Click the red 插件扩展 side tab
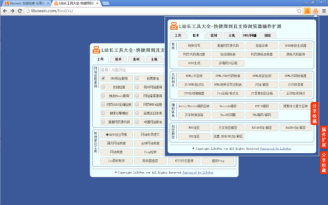 pos(324,137)
